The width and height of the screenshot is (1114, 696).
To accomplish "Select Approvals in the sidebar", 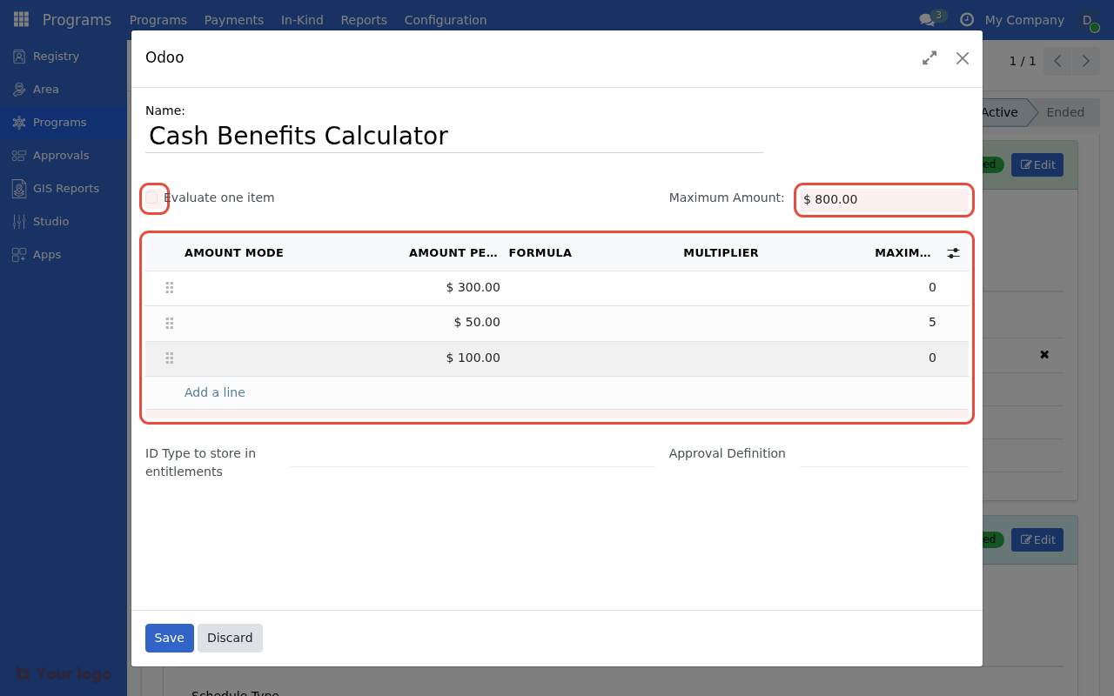I will (62, 155).
